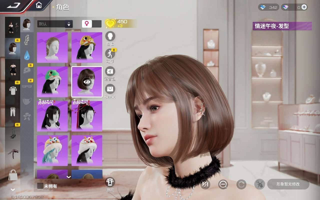Toggle the 未拥有 unowned checkbox
Screen dimensions: 320x200
click(40, 186)
